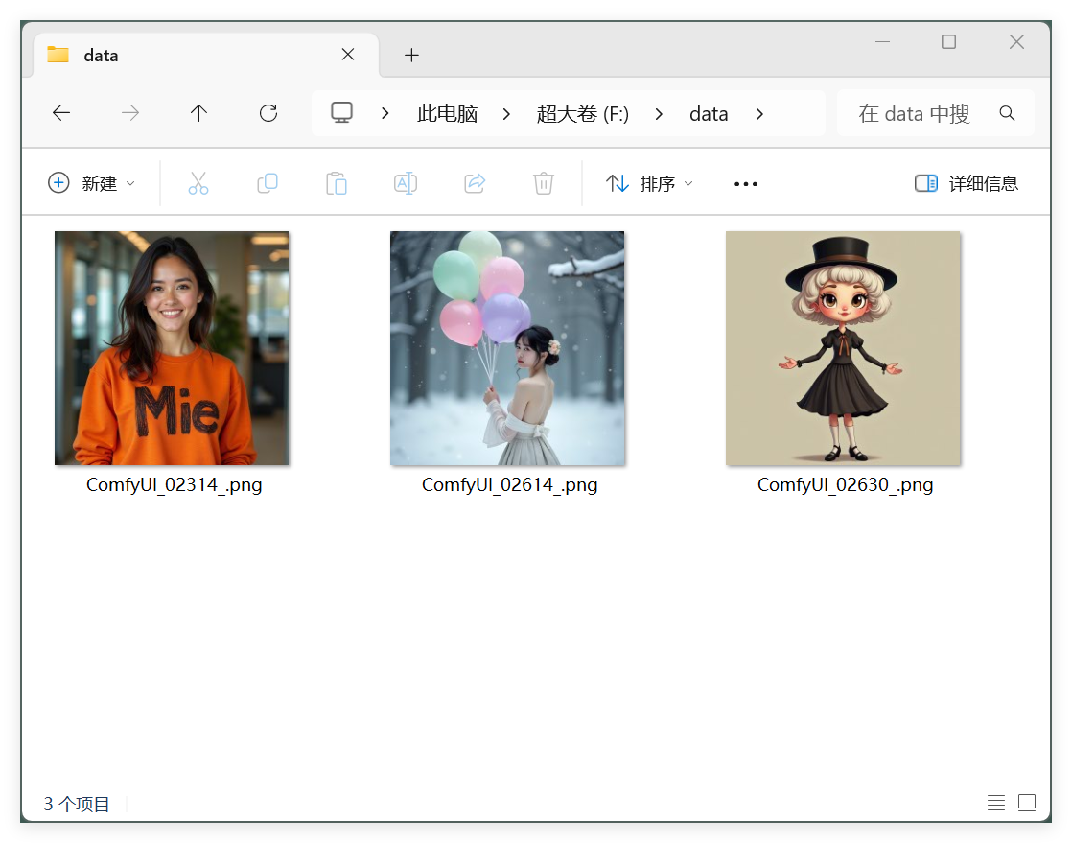Switch to details list view icon
Screen dimensions: 1072x843
996,803
